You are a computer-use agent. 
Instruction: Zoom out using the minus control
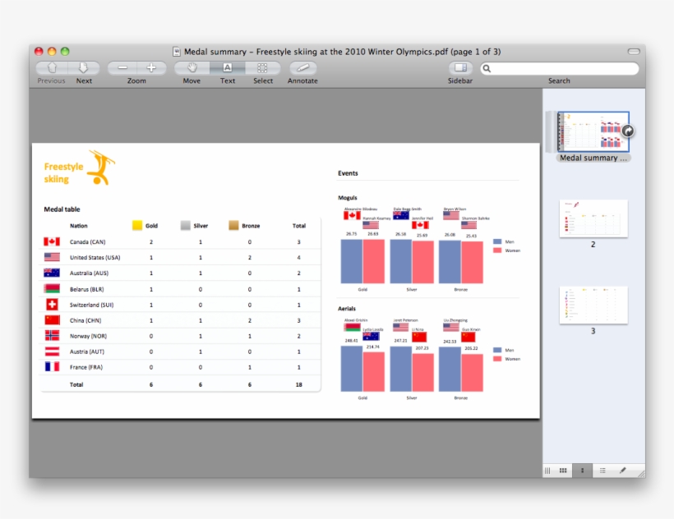122,69
